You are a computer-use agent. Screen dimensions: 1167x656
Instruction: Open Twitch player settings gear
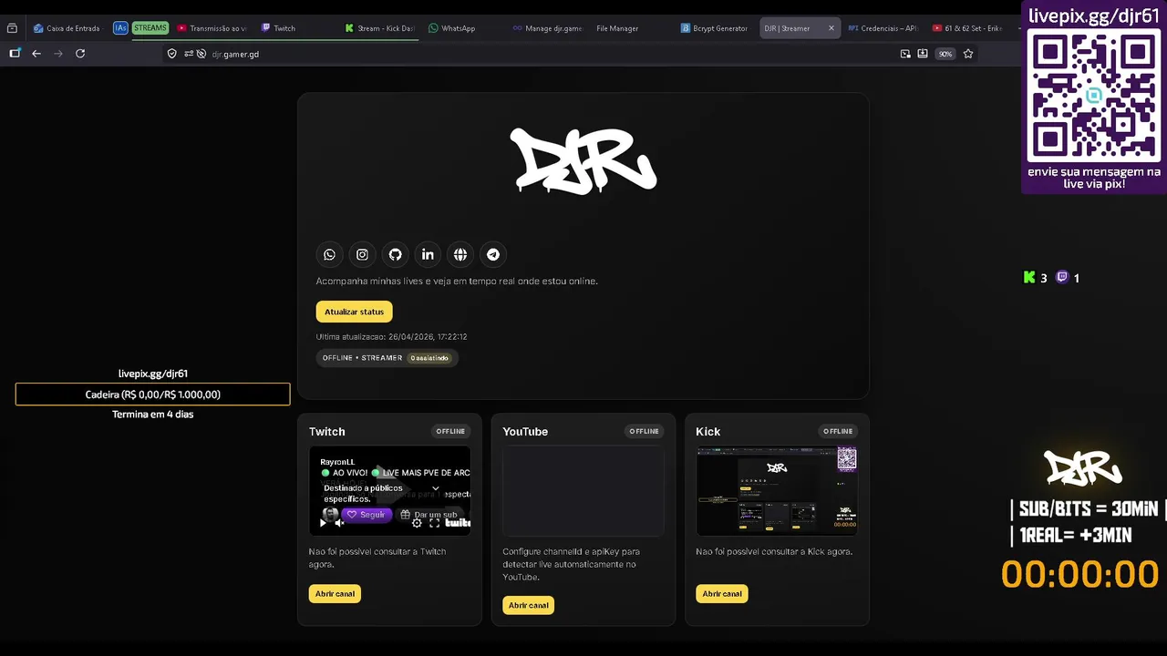tap(417, 523)
